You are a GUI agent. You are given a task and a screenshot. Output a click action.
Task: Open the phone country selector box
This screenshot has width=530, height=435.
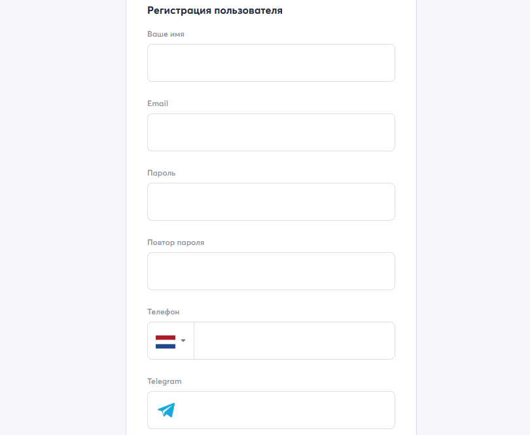click(x=171, y=341)
